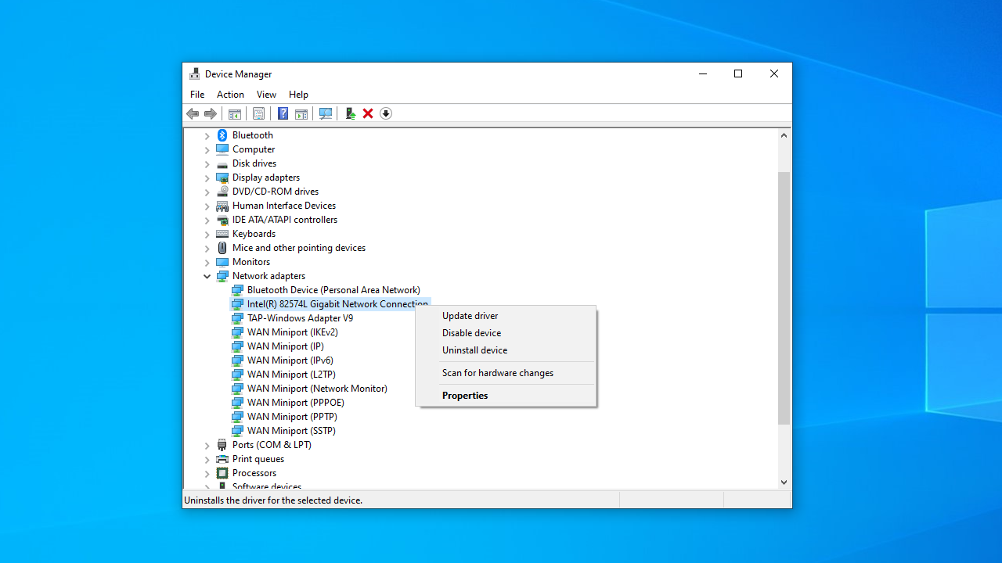Toggle the Show/Hide Console Tree toolbar icon
Screen dimensions: 1002x563
coord(234,113)
